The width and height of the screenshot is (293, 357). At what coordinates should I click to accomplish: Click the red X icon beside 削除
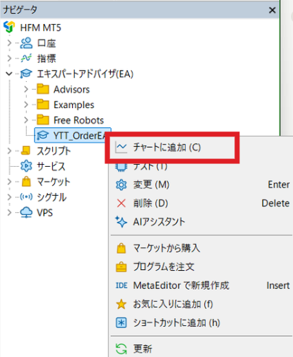pyautogui.click(x=121, y=203)
